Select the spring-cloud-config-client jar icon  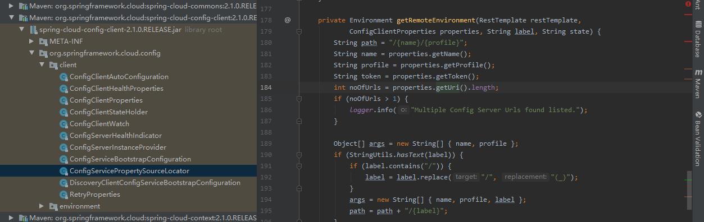tap(33, 30)
